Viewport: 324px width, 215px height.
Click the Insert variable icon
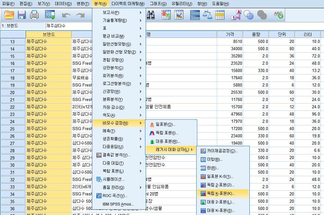pyautogui.click(x=179, y=15)
